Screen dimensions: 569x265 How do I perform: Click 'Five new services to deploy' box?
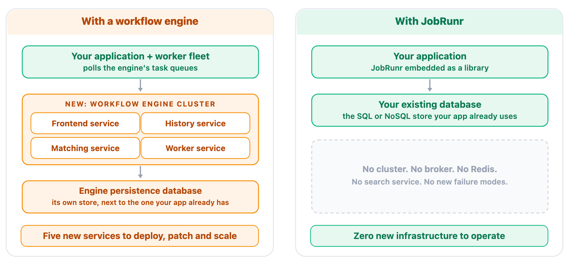(140, 236)
